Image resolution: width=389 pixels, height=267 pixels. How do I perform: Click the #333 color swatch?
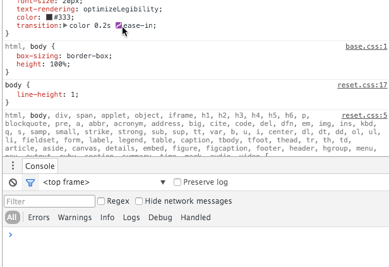[x=49, y=17]
